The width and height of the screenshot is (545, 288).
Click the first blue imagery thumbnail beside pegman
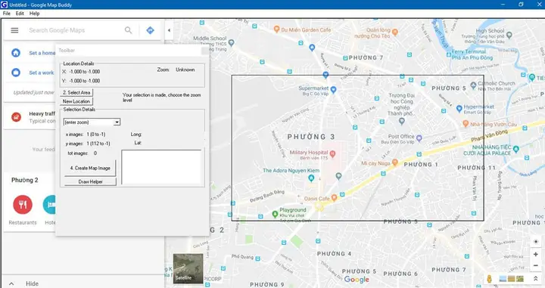[503, 279]
